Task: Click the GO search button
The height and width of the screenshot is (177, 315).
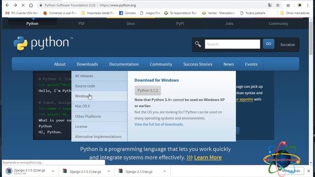Action: pyautogui.click(x=269, y=44)
